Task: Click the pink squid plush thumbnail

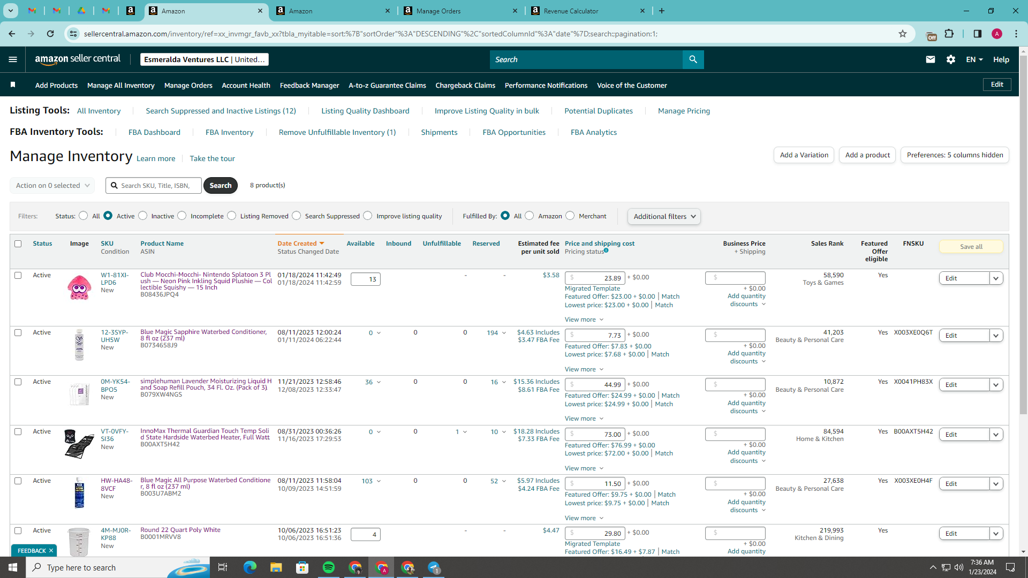Action: click(79, 287)
